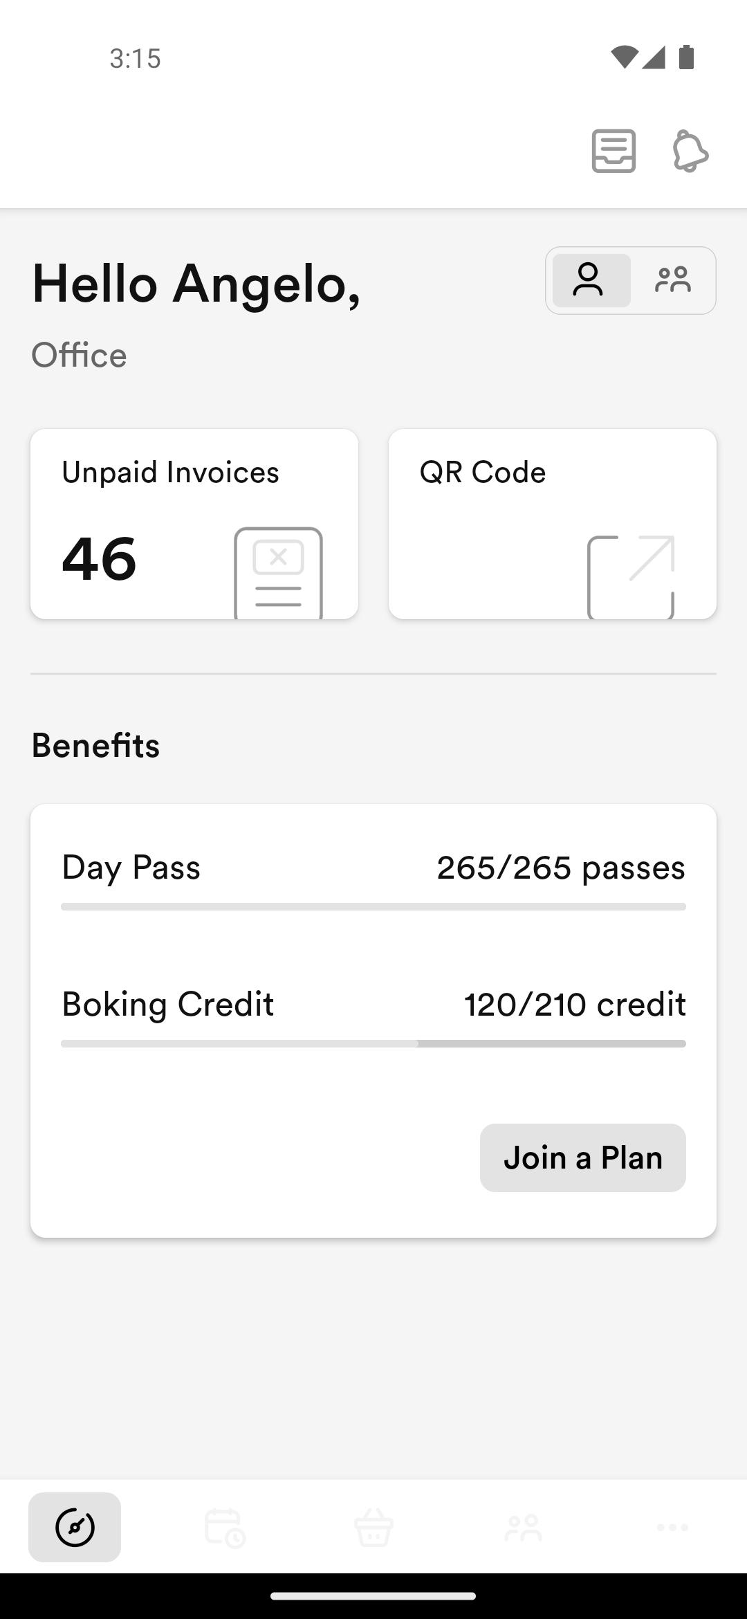Select the Boking Credit benefit row
Screen dimensions: 747x1619
click(x=373, y=1016)
